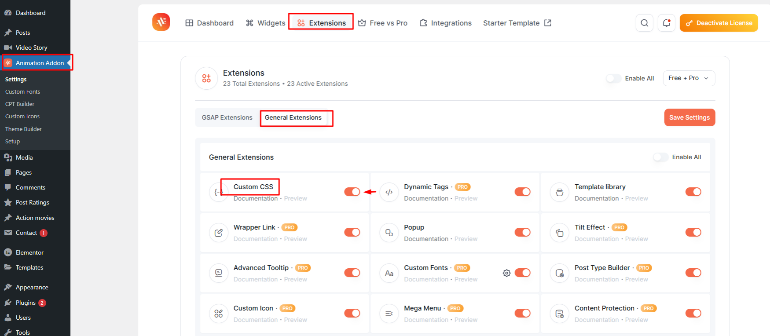Open Posts in WordPress sidebar
The height and width of the screenshot is (336, 770).
(x=35, y=33)
